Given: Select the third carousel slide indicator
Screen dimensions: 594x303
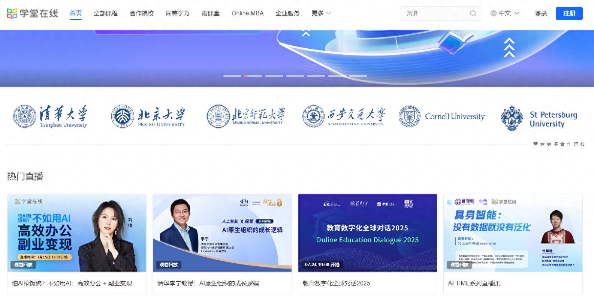Looking at the screenshot, I should pos(274,76).
